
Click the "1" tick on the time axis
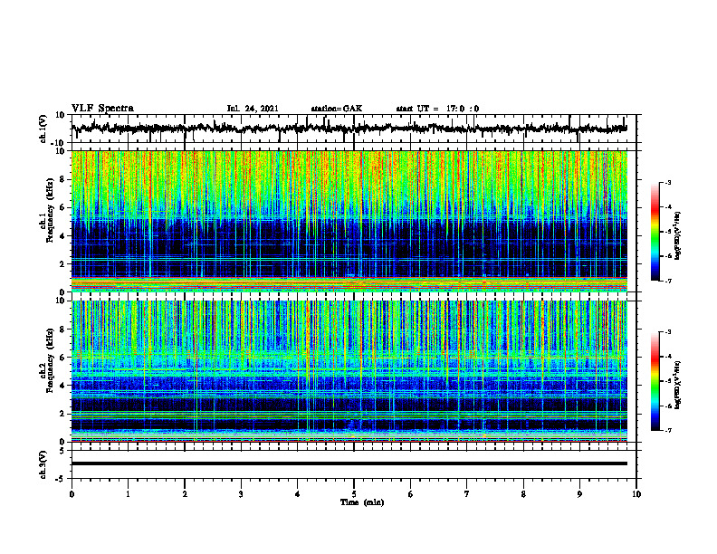128,494
